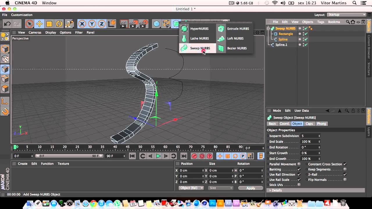Click the Make Editable icon in left palette
This screenshot has height=209, width=372.
tap(5, 36)
